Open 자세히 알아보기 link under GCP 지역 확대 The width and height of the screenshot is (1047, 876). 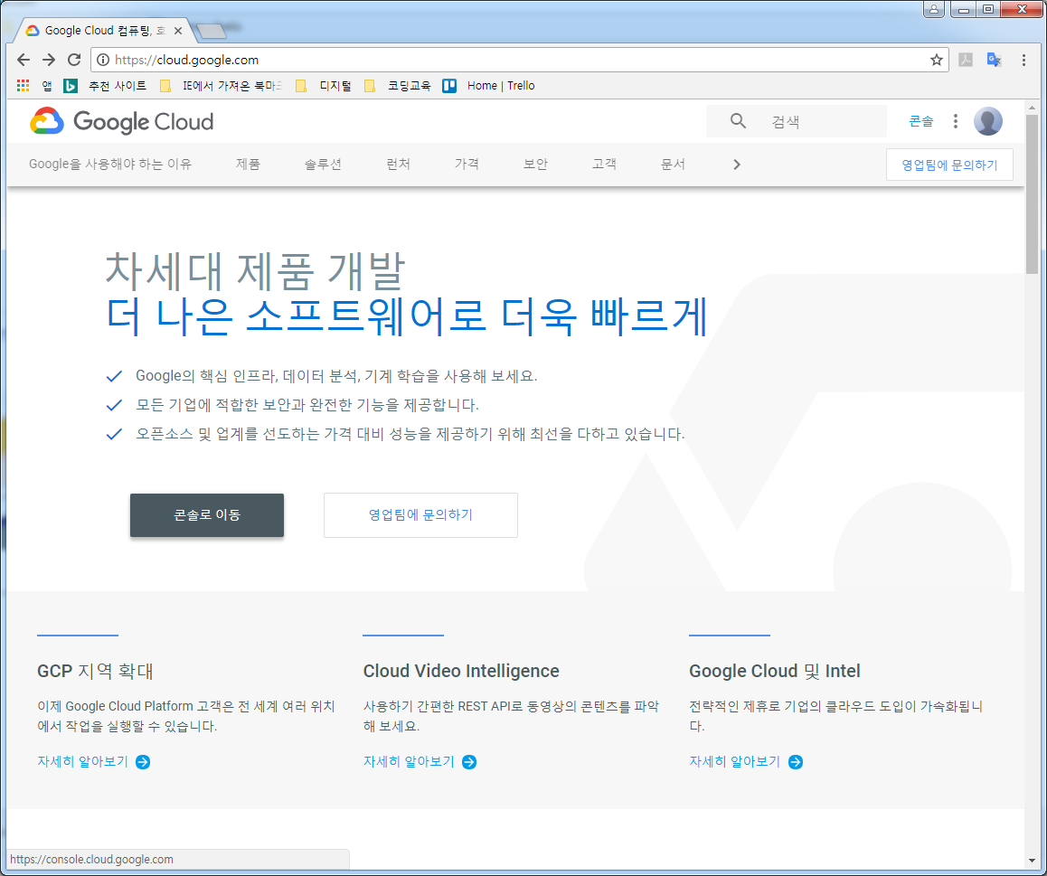coord(83,762)
